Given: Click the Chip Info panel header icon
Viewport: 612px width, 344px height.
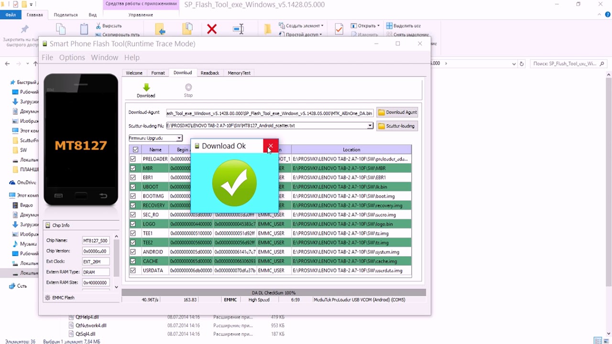Looking at the screenshot, I should tap(47, 226).
